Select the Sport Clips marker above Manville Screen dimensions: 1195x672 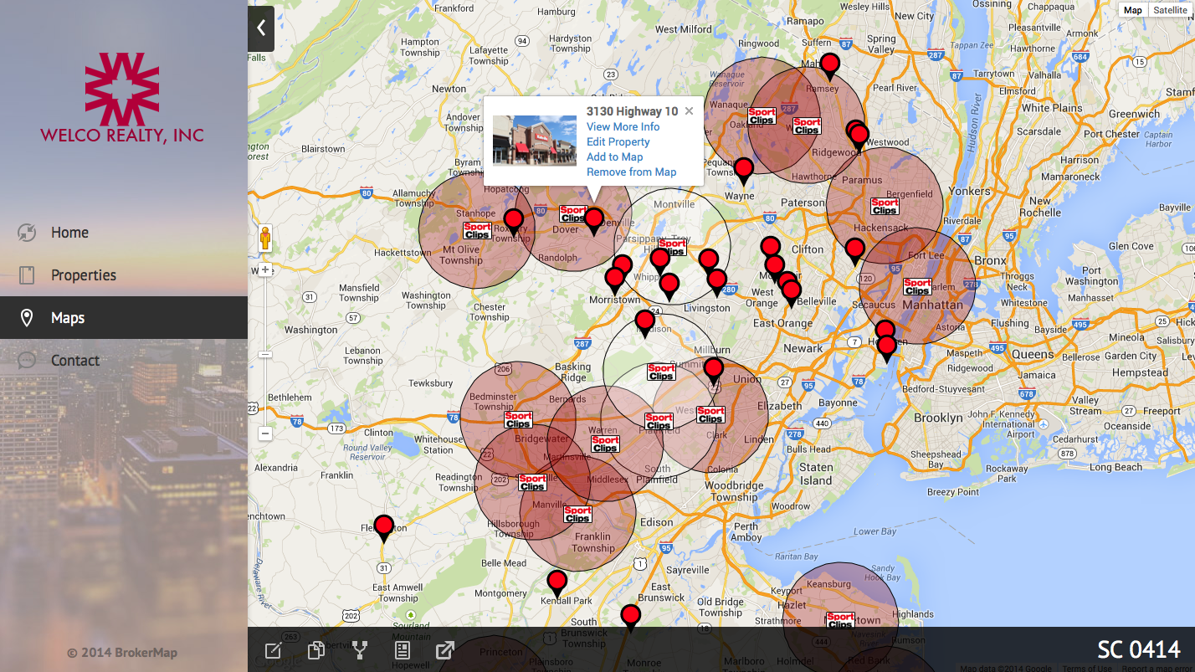(x=532, y=482)
